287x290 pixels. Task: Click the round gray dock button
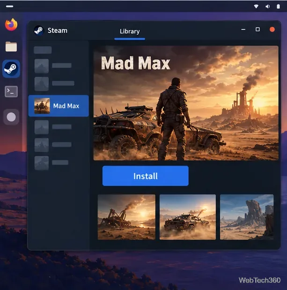11,117
